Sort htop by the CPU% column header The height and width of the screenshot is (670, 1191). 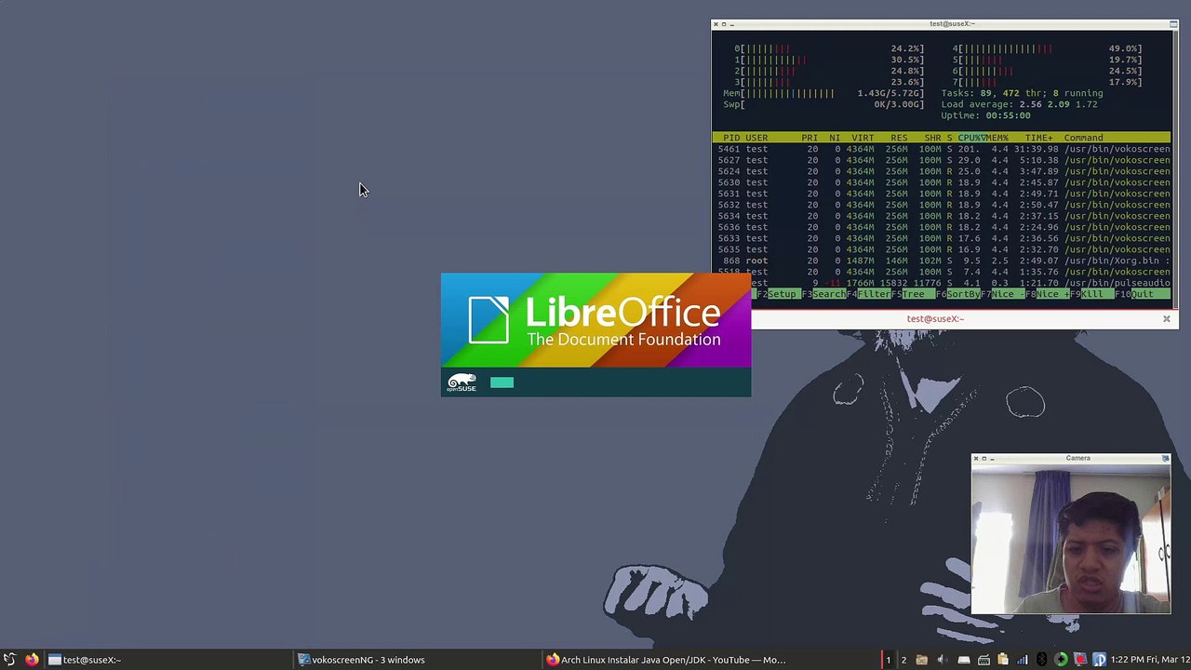tap(971, 138)
